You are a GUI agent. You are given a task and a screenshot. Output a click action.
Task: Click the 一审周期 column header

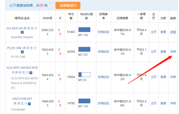click(x=141, y=16)
